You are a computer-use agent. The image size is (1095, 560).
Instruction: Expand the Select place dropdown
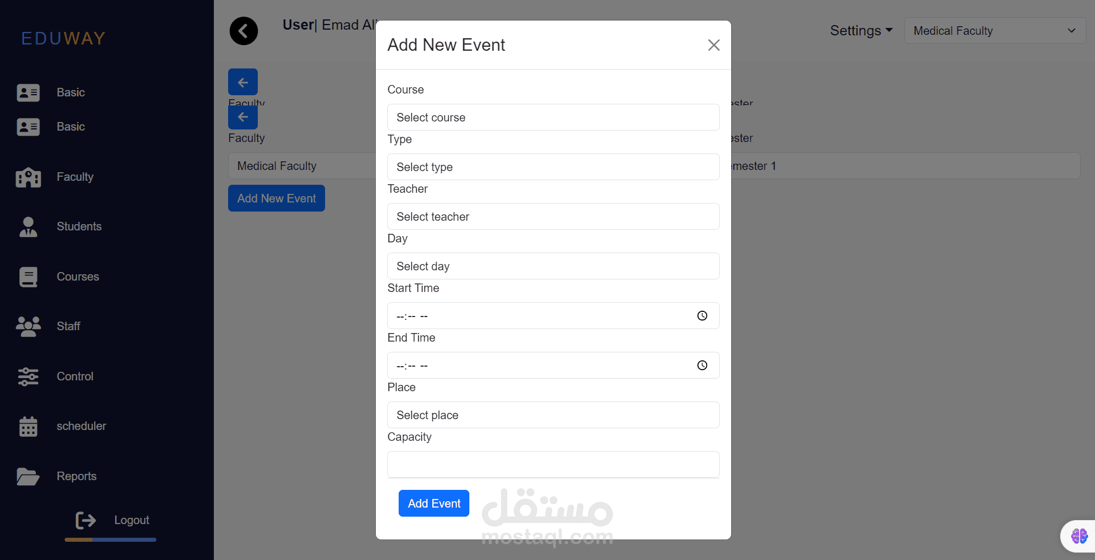click(x=553, y=415)
